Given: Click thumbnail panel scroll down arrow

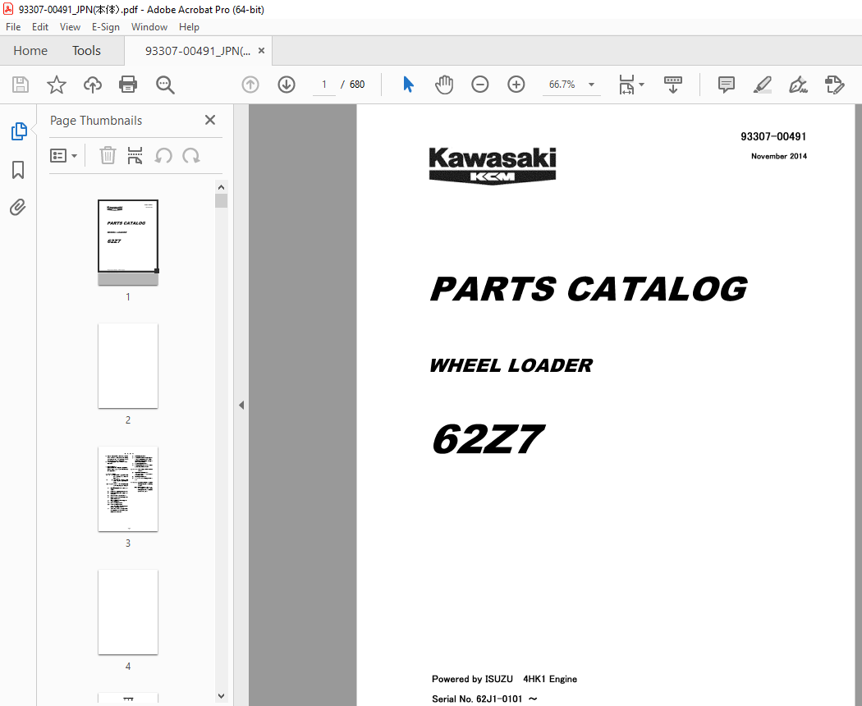Looking at the screenshot, I should [221, 696].
